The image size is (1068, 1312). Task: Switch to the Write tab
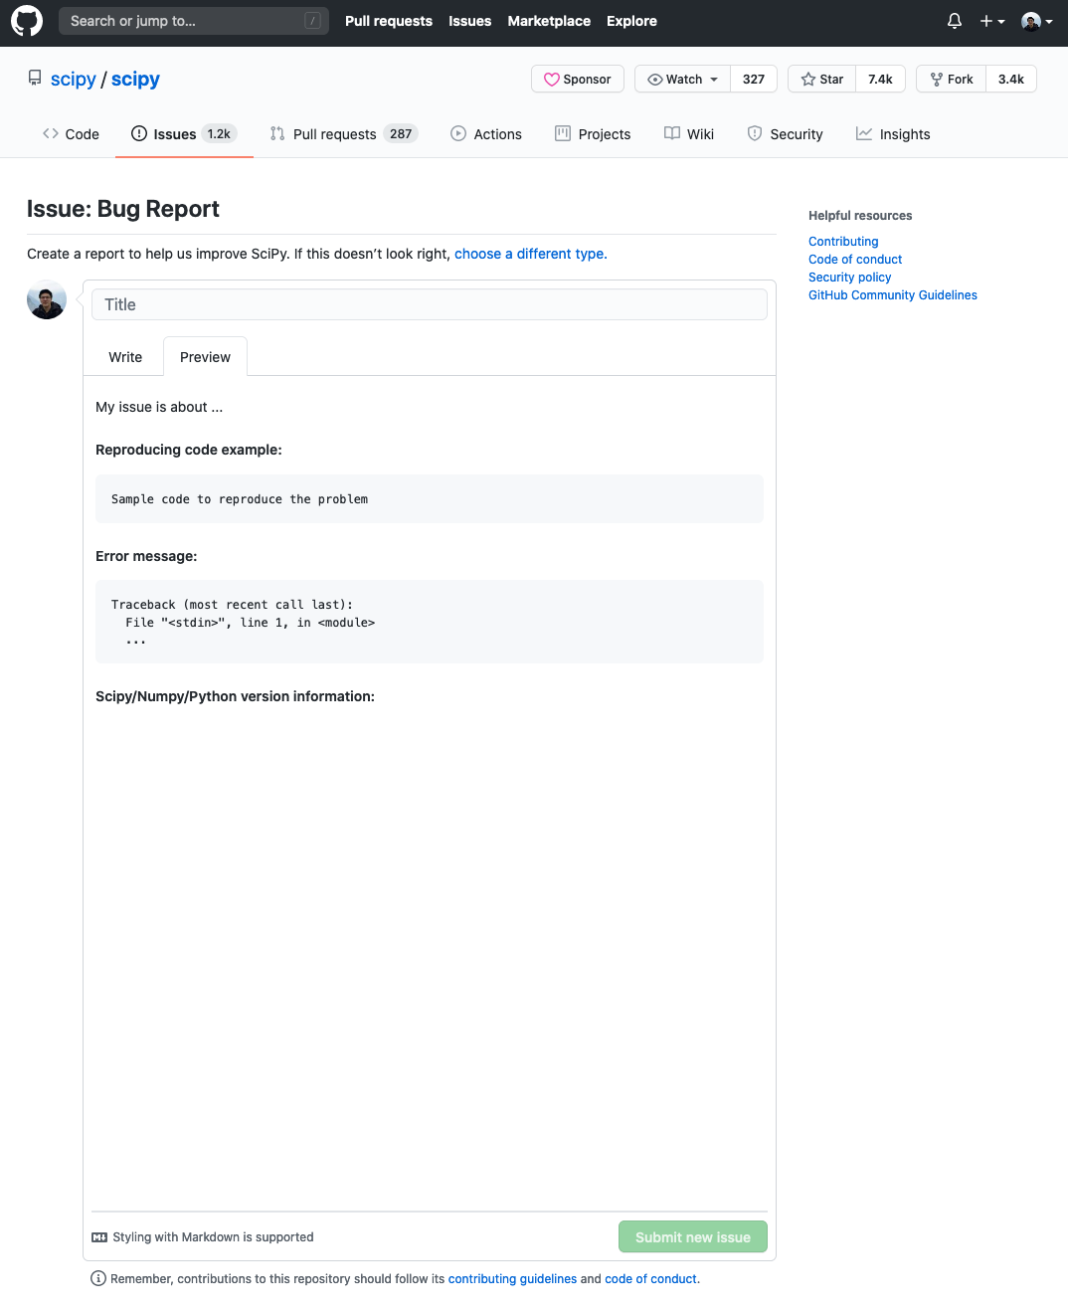pos(125,357)
